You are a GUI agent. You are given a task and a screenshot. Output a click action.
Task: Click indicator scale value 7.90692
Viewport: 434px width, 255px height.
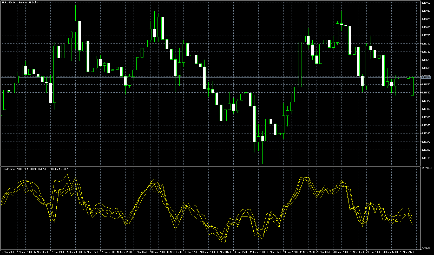point(426,248)
